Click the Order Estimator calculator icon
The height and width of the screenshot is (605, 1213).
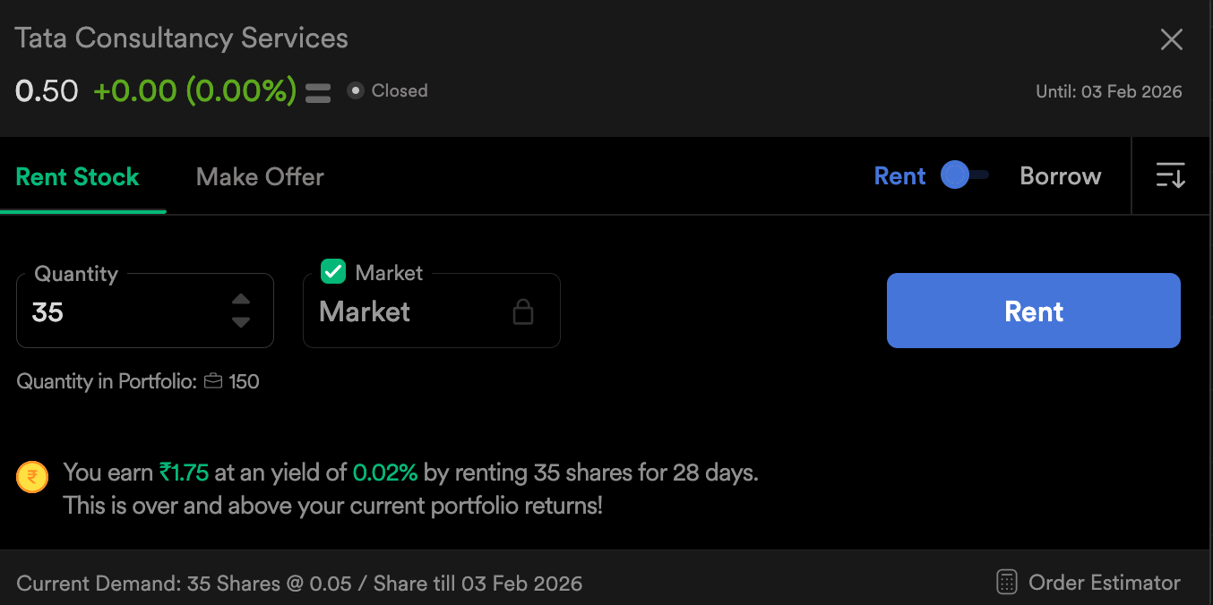click(x=1007, y=583)
